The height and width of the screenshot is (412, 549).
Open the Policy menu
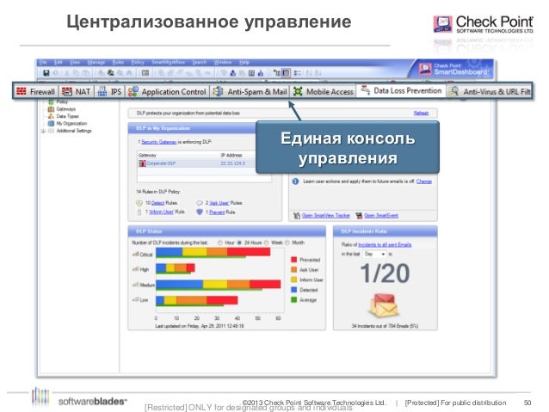click(x=138, y=62)
